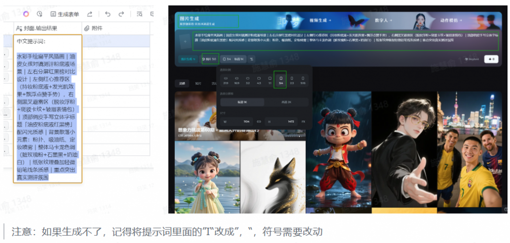Image resolution: width=510 pixels, height=243 pixels.
Task: Click inside the 中文提示词 cell text
Action: [x=47, y=109]
